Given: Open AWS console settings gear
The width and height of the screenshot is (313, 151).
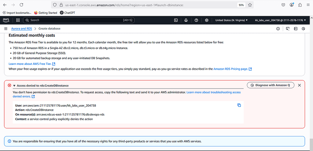Looking at the screenshot, I should (x=207, y=20).
